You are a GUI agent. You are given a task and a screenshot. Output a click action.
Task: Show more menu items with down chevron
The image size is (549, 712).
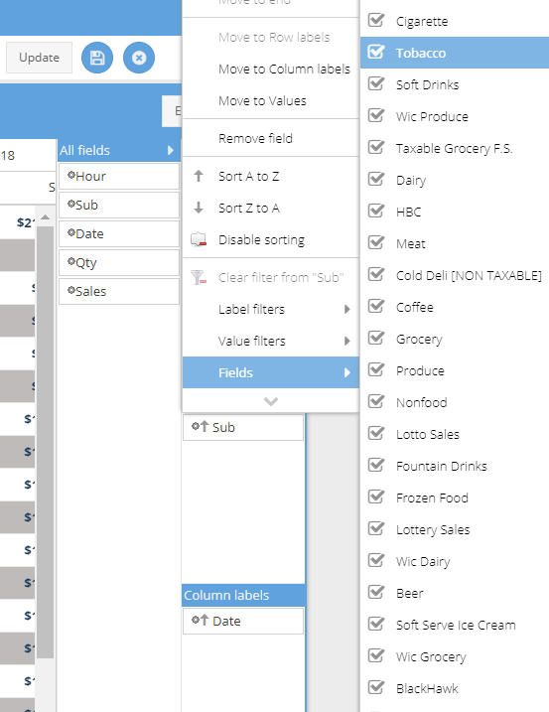click(x=271, y=401)
